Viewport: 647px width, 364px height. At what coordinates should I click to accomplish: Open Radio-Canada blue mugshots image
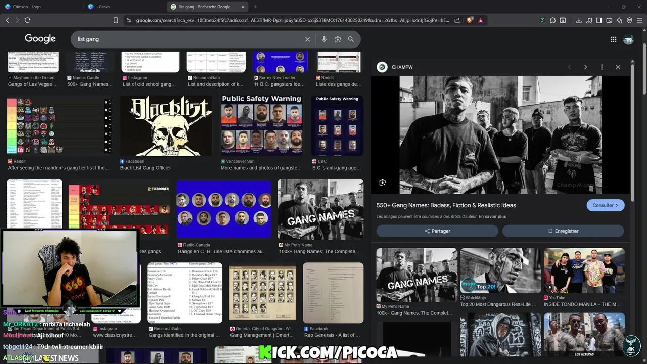(x=224, y=209)
